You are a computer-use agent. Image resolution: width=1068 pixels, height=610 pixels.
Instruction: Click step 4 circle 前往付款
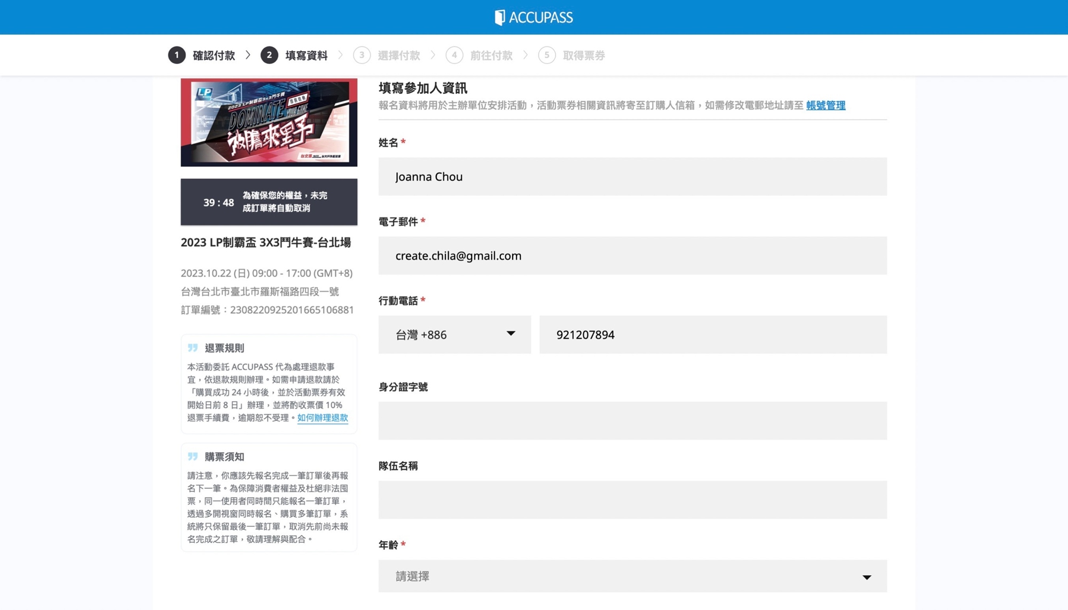pyautogui.click(x=454, y=55)
